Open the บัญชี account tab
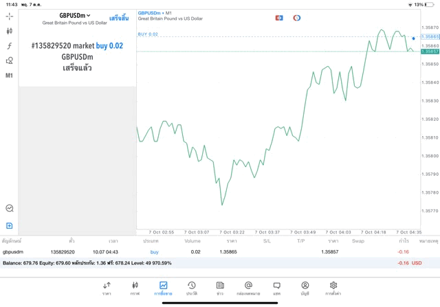440x307 pixels. coord(305,288)
